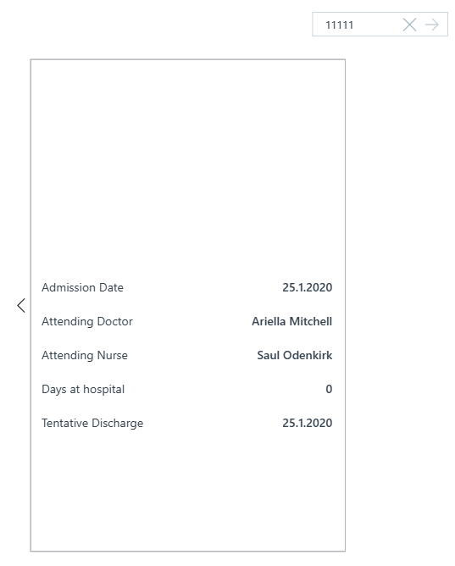Click the Attending Doctor row
The width and height of the screenshot is (455, 566).
pos(187,321)
